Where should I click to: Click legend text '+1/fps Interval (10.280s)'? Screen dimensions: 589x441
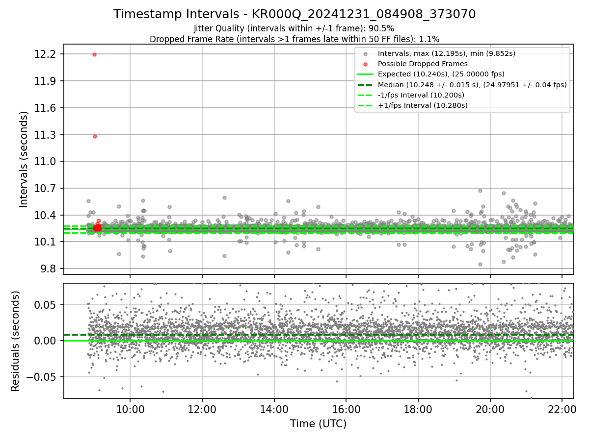click(423, 105)
